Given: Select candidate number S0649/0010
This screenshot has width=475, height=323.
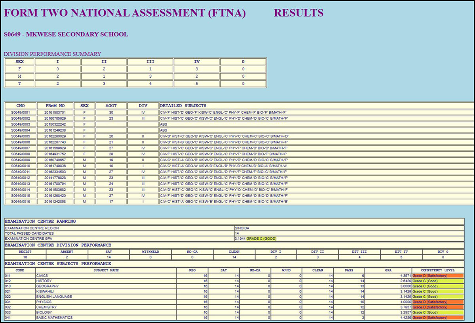Looking at the screenshot, I should (x=20, y=166).
